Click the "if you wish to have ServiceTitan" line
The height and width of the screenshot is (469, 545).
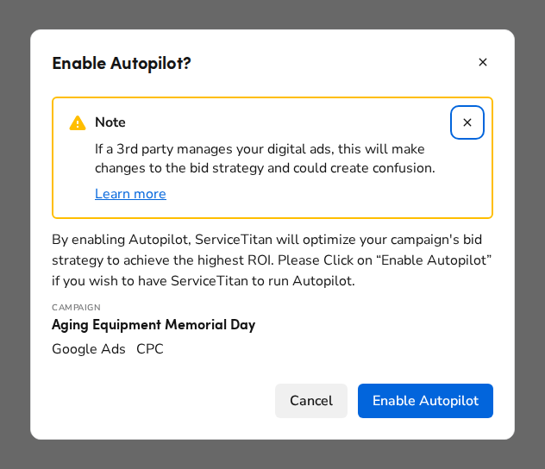click(204, 281)
